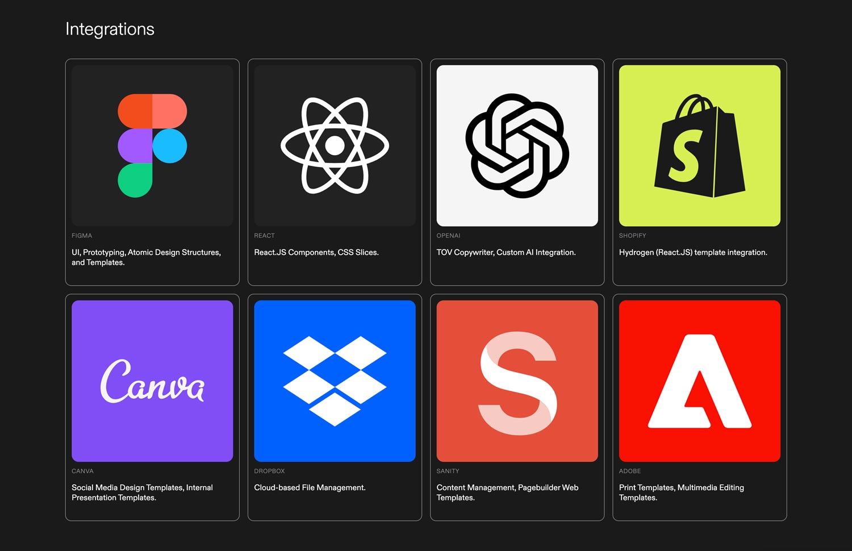The height and width of the screenshot is (551, 852).
Task: Select the OPENAI label text
Action: tap(448, 236)
